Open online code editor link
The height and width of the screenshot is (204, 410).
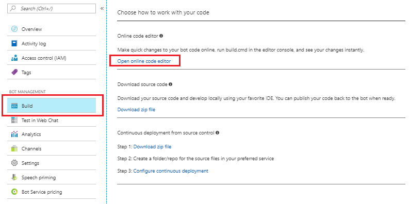pos(144,61)
